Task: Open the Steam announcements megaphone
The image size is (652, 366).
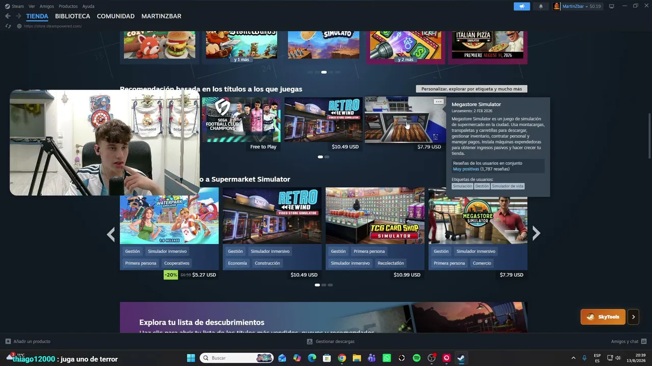Action: (522, 6)
